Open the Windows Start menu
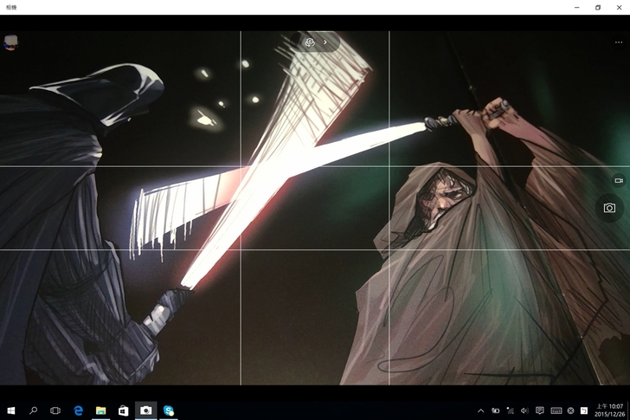 11,410
